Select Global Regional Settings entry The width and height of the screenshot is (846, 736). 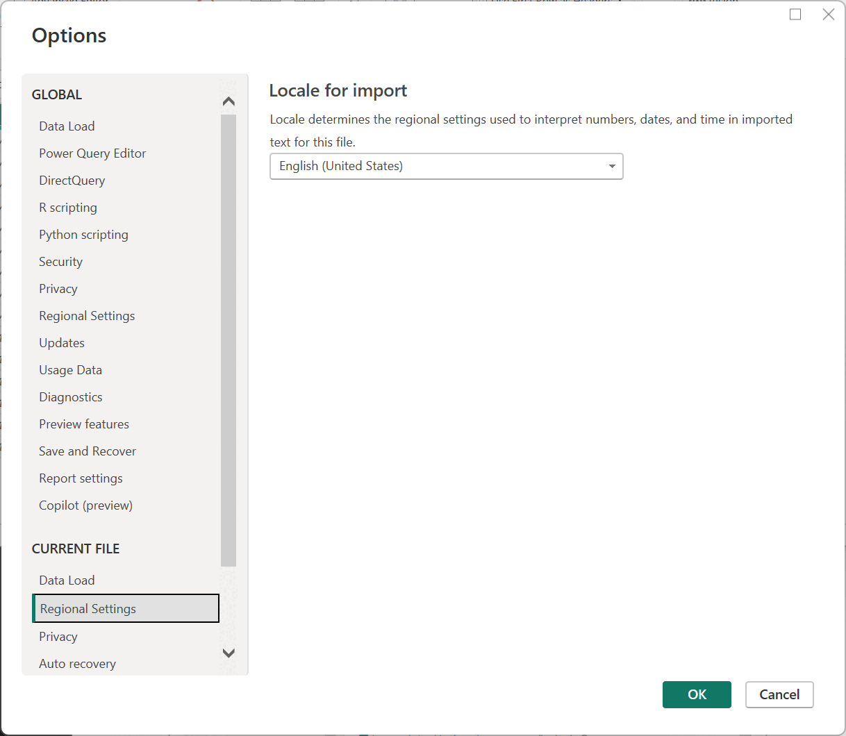[x=87, y=316]
